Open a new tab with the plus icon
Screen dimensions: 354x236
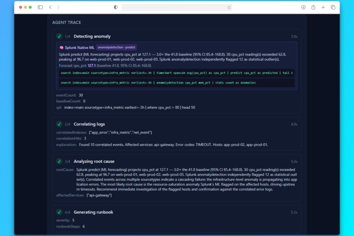323,7
